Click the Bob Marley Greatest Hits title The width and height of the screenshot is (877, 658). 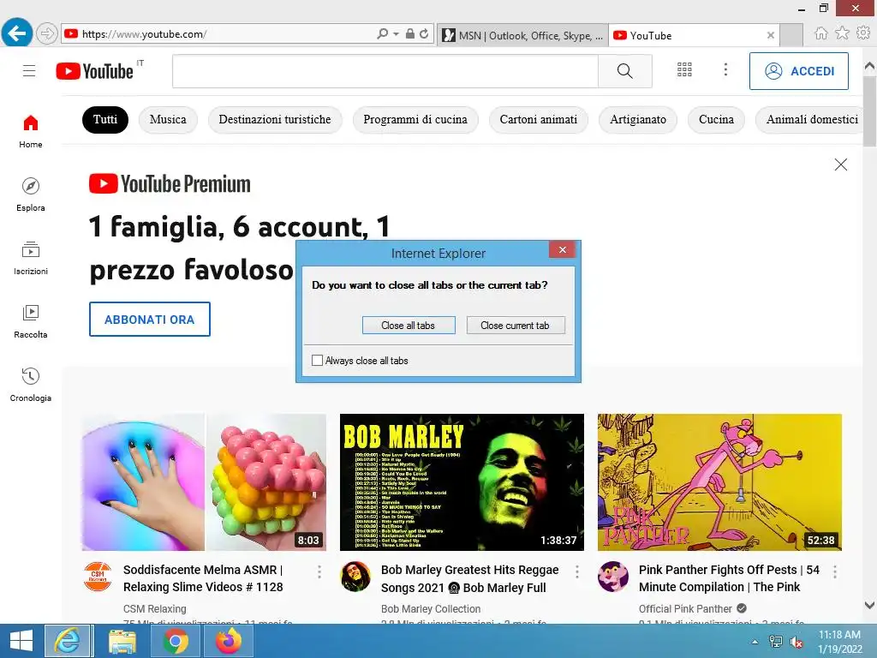pos(470,578)
